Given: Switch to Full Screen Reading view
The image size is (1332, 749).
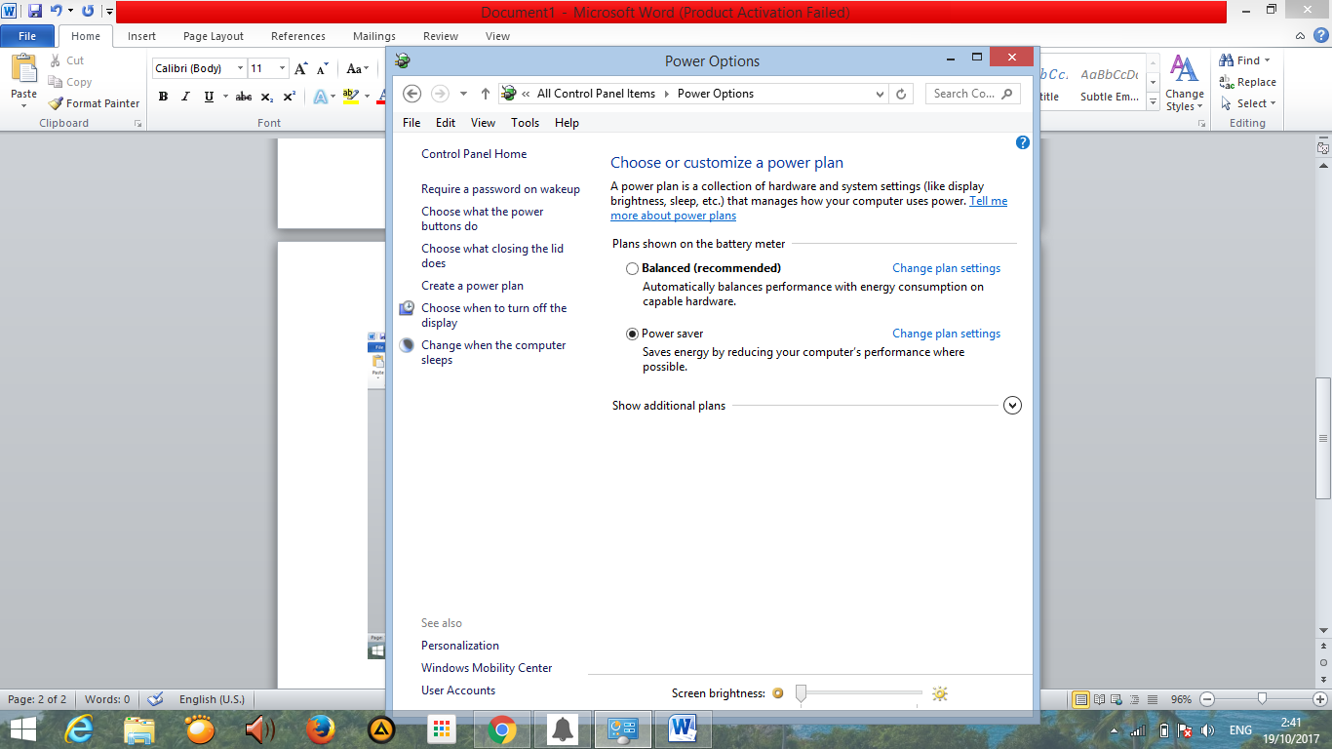Looking at the screenshot, I should coord(1100,699).
